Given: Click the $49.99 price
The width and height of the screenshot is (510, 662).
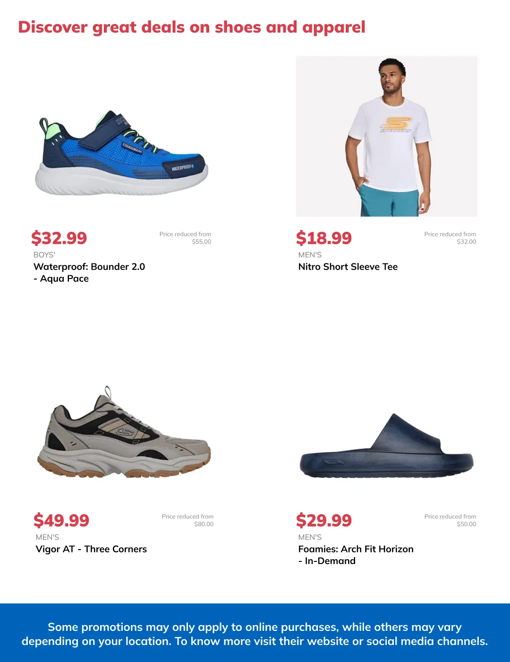Looking at the screenshot, I should tap(61, 520).
